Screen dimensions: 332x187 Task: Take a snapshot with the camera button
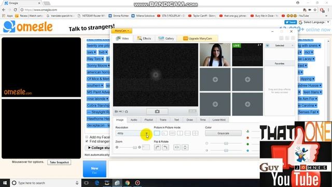click(157, 112)
